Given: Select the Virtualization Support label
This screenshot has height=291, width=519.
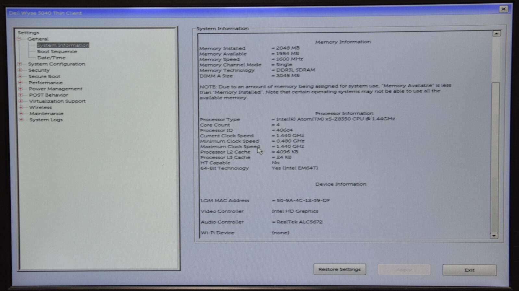Looking at the screenshot, I should (57, 101).
